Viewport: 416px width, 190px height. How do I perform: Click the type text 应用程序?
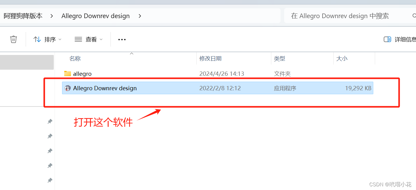point(285,88)
